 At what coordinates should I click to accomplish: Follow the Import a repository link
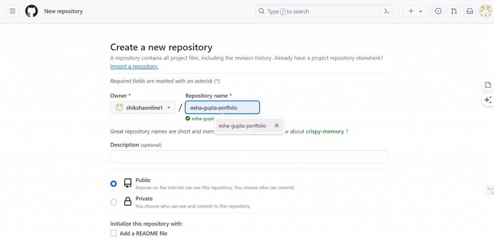point(134,66)
